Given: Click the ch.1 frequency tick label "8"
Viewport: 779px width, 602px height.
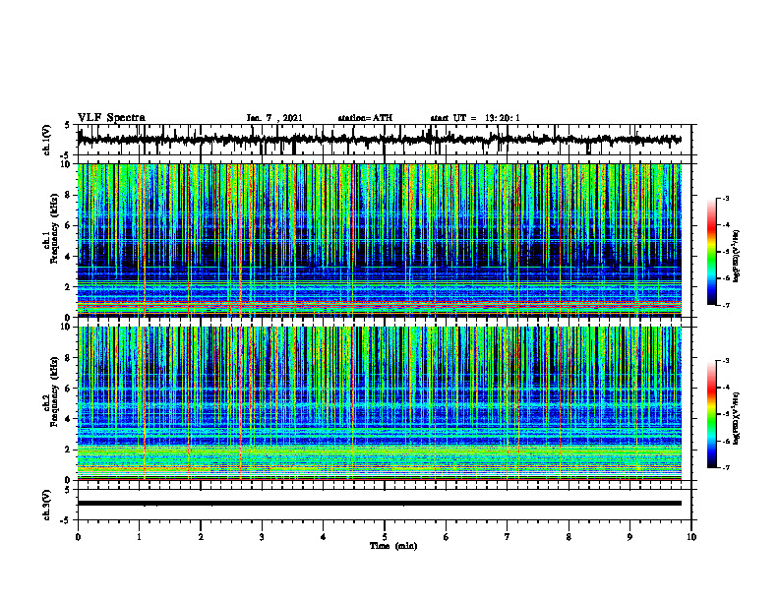Looking at the screenshot, I should pos(69,195).
